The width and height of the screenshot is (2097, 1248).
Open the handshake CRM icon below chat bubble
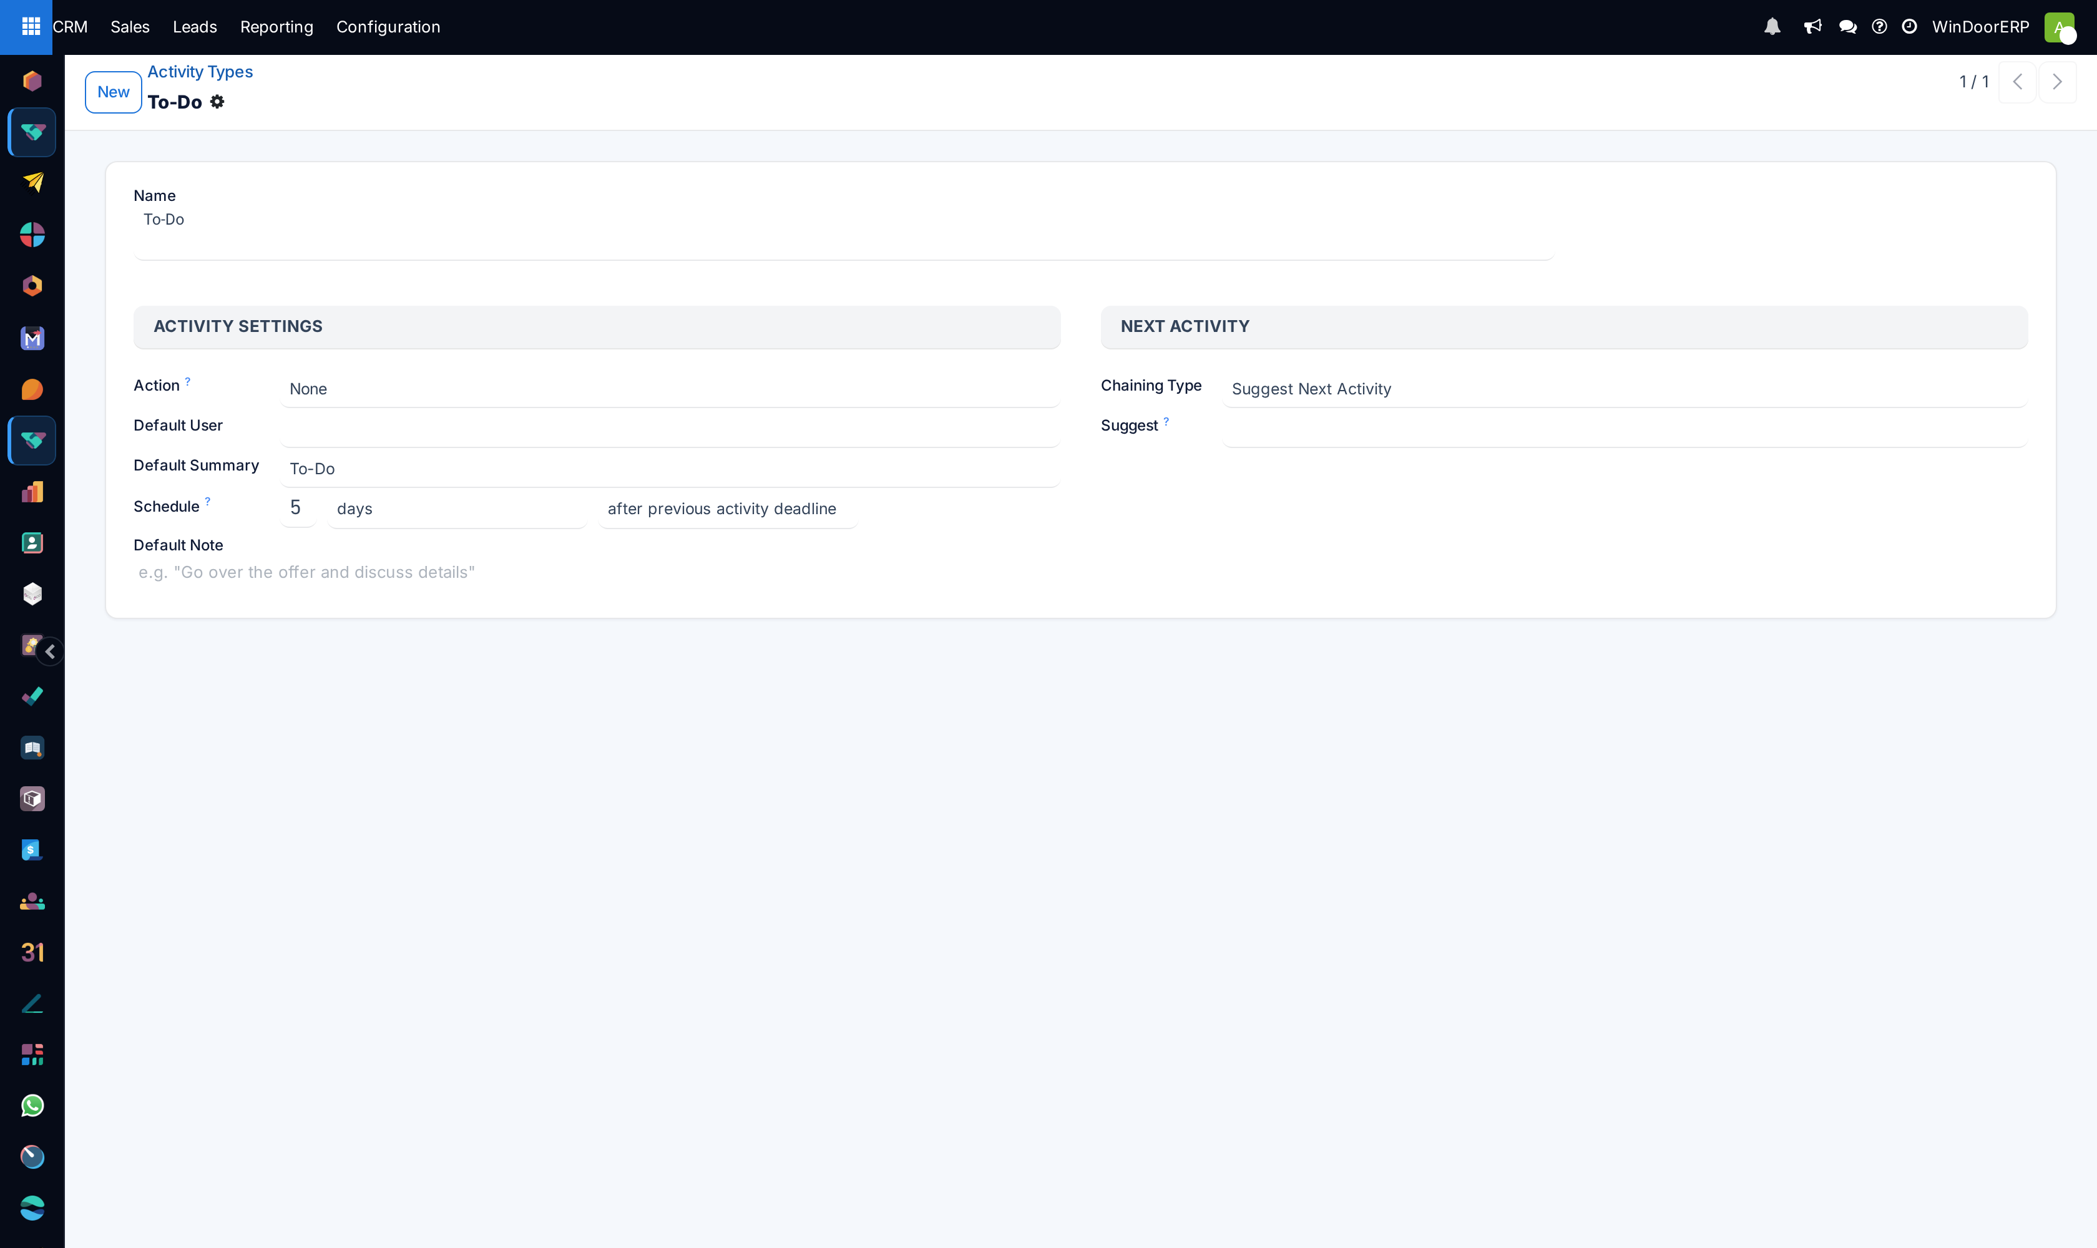click(32, 441)
